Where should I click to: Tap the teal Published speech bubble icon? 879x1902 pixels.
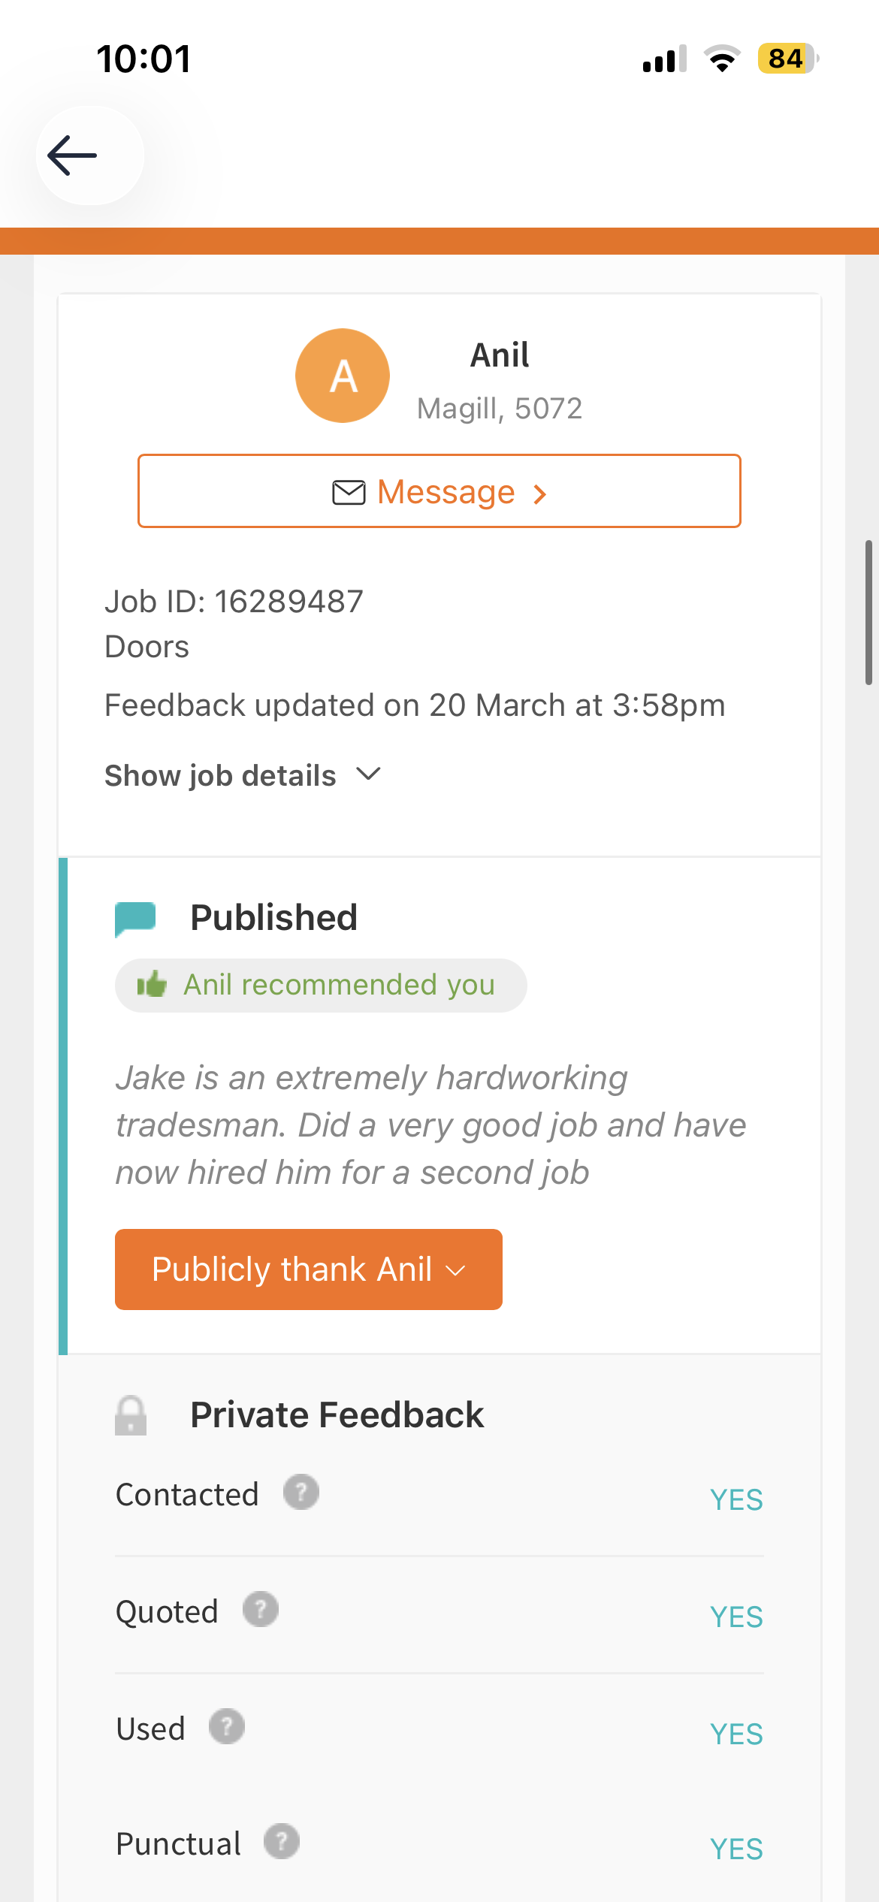click(x=135, y=919)
